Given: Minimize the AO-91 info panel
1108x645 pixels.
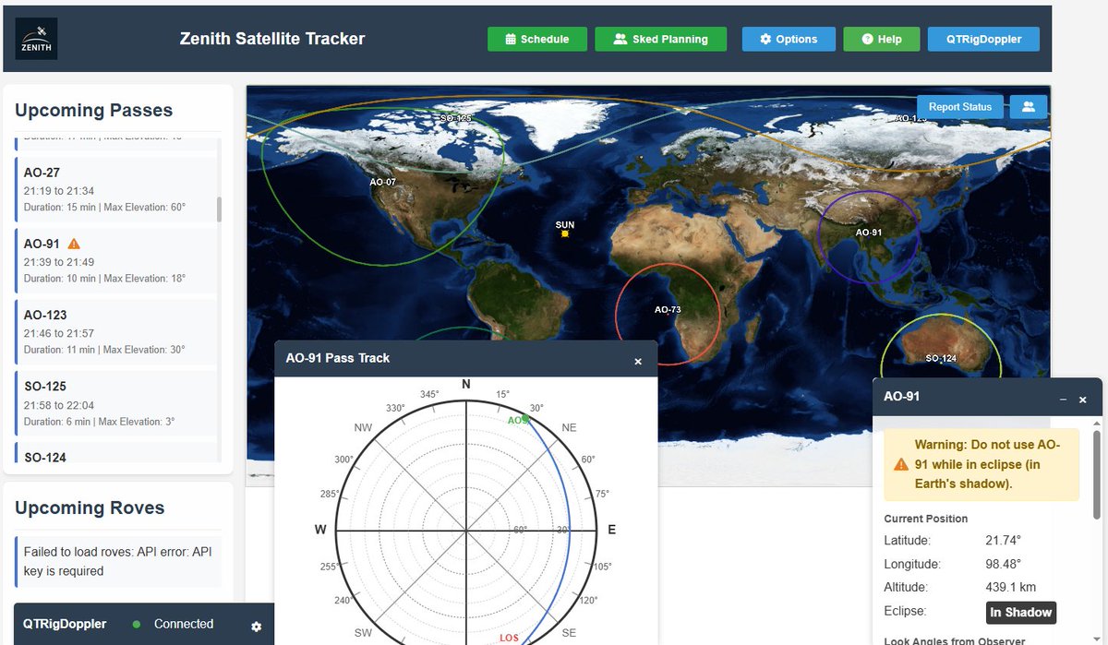Looking at the screenshot, I should click(1063, 400).
